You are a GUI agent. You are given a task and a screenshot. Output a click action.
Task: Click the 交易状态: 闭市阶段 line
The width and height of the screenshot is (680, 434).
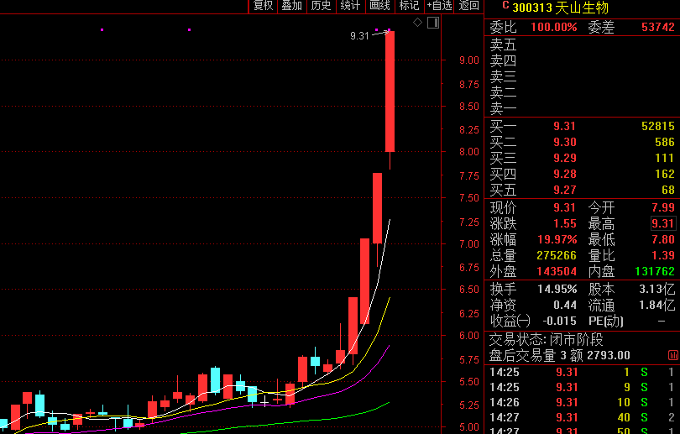(546, 339)
